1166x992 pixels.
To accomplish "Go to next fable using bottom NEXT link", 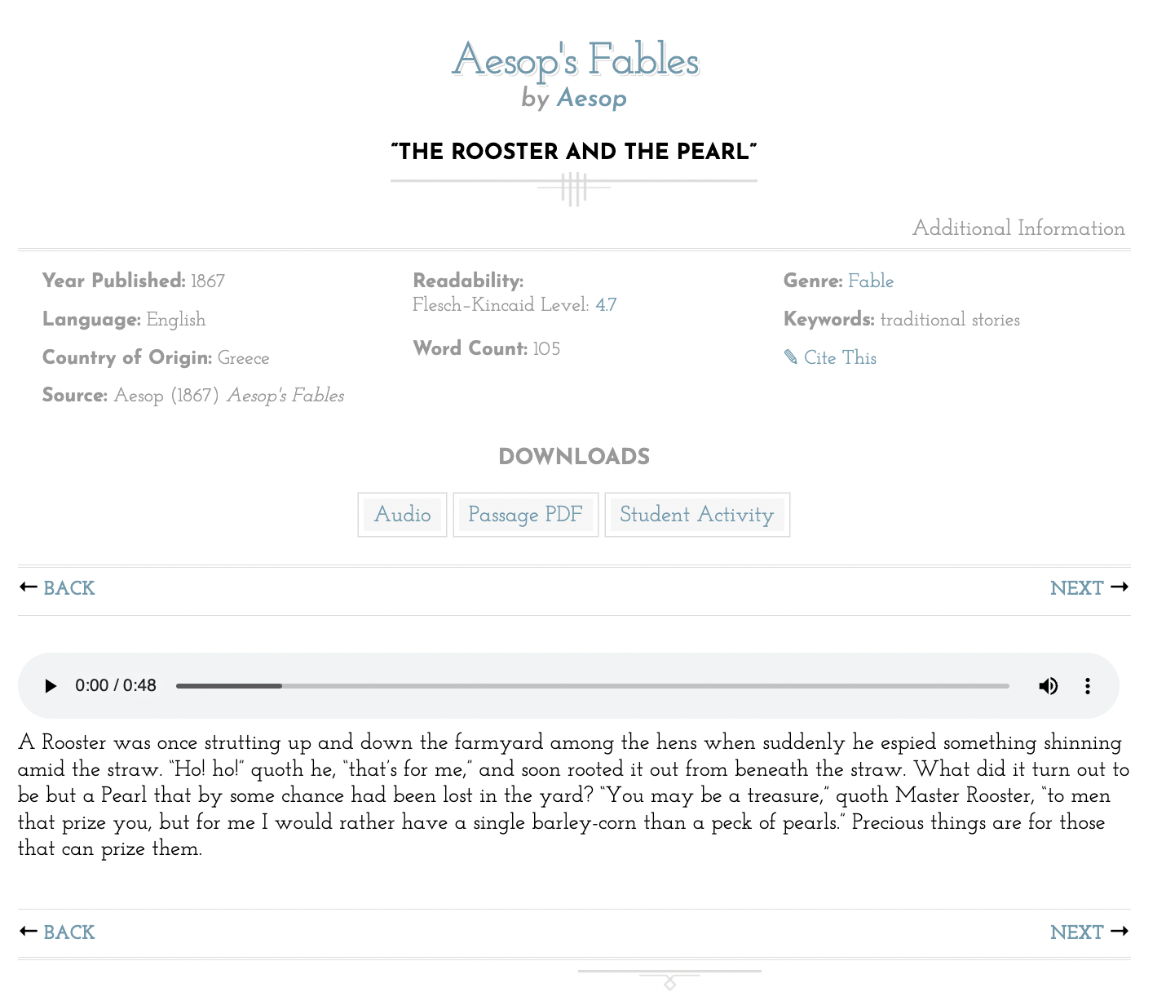I will coord(1076,932).
